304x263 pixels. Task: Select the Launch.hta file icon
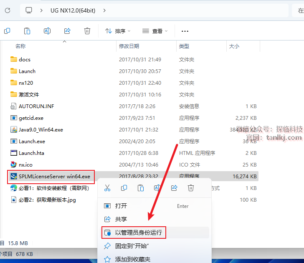[x=13, y=153]
